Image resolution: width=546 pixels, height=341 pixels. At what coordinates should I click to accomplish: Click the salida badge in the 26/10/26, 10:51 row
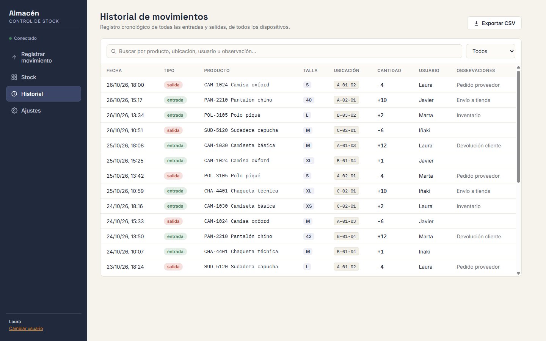[x=173, y=130]
